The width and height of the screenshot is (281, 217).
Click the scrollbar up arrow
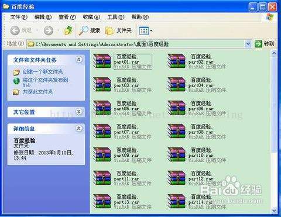(274, 53)
